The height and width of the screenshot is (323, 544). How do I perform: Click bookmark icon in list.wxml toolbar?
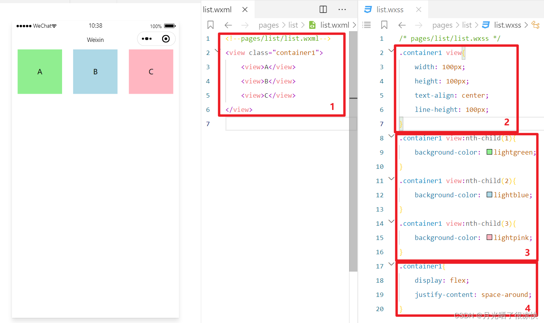[x=210, y=25]
